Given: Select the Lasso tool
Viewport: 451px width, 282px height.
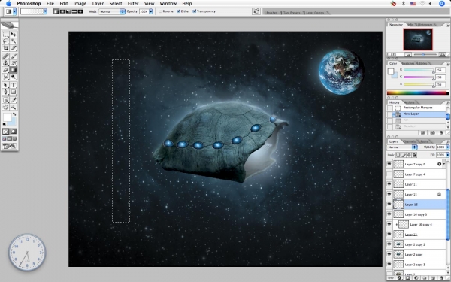Looking at the screenshot, I should tap(5, 41).
